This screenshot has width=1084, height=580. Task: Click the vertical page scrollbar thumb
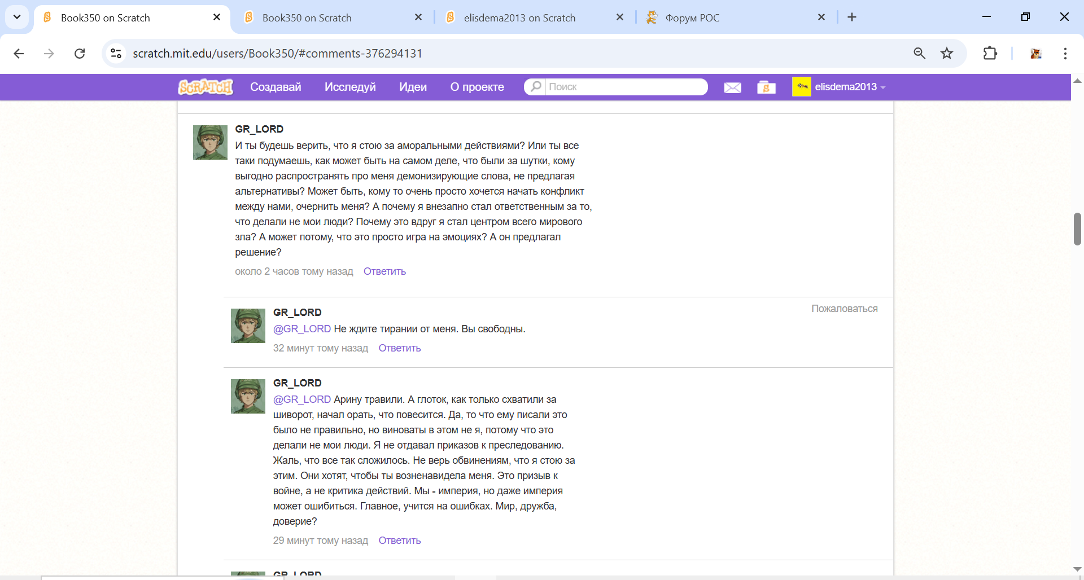coord(1077,229)
